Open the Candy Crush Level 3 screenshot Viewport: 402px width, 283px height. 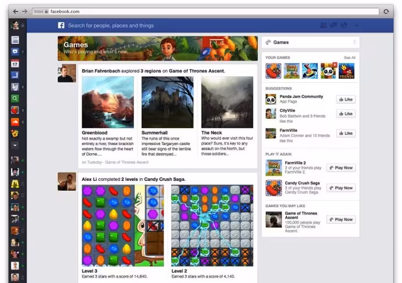point(123,226)
